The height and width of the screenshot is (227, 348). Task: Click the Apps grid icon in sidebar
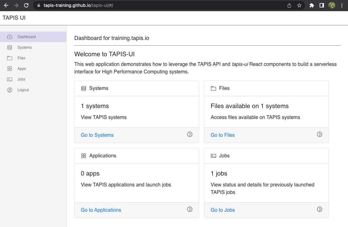[9, 68]
